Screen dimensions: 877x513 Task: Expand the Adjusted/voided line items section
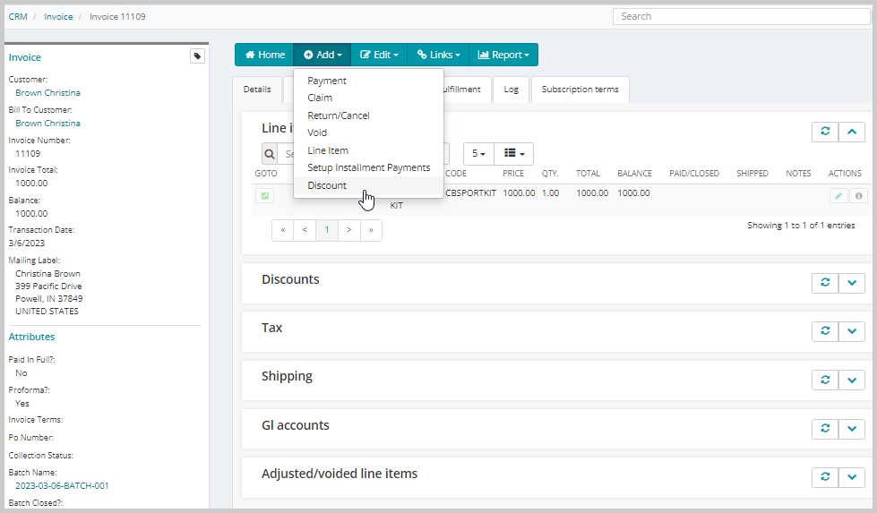pos(852,476)
